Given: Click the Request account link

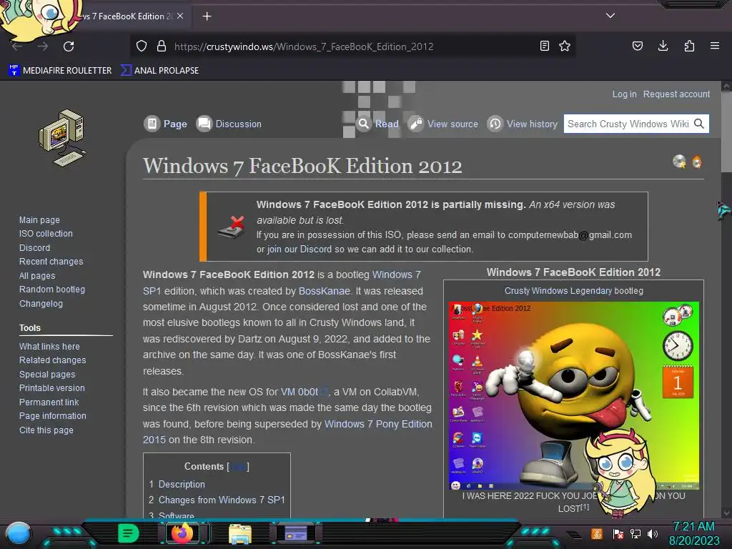Looking at the screenshot, I should point(676,94).
